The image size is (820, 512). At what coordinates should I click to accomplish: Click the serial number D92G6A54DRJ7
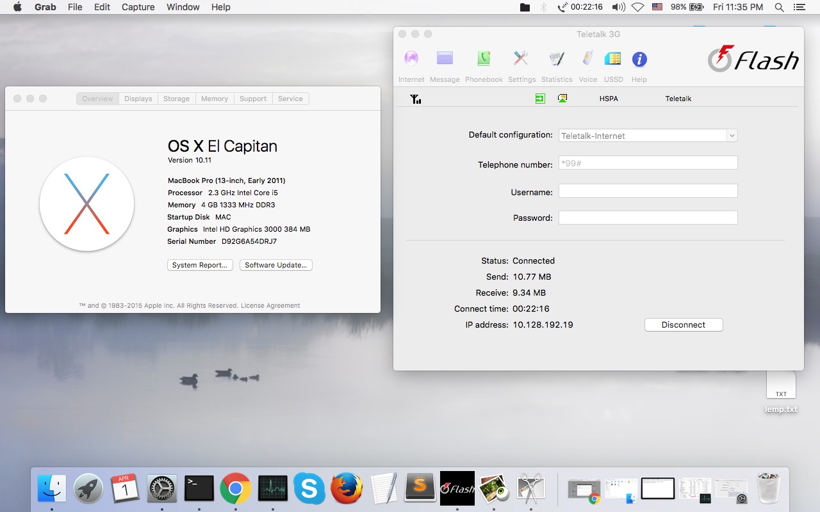coord(249,242)
